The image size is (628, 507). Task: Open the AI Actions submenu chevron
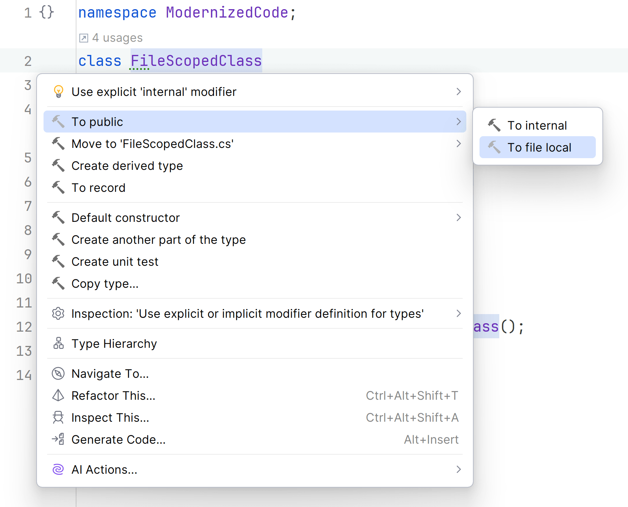458,470
